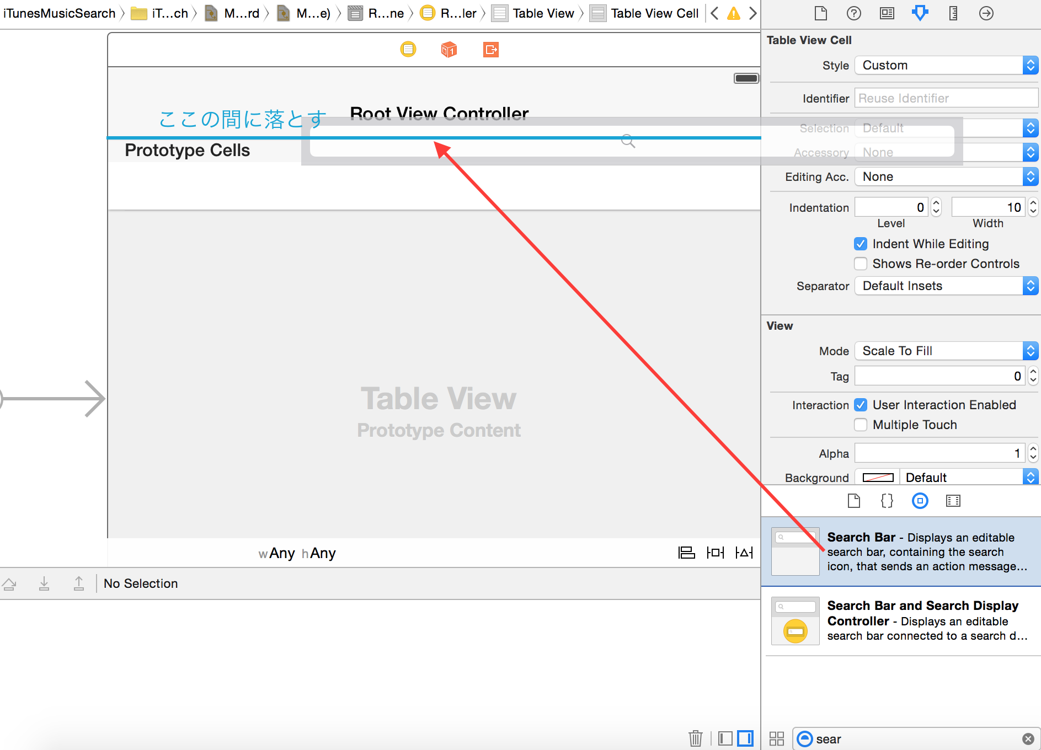Uncheck Indent While Editing
Screen dimensions: 1041x750
coord(861,243)
